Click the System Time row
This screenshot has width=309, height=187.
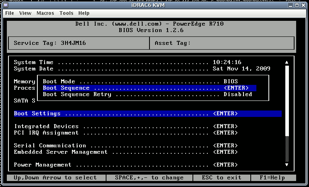click(127, 62)
